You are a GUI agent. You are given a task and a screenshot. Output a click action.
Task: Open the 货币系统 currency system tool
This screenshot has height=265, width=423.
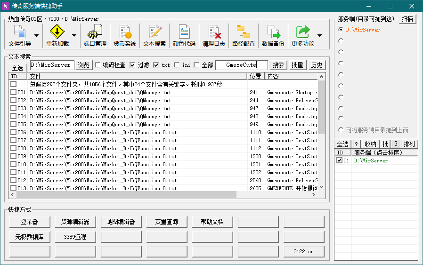pos(124,35)
